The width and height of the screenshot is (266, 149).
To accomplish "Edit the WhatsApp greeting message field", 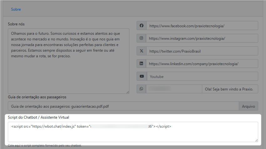I will point(230,89).
